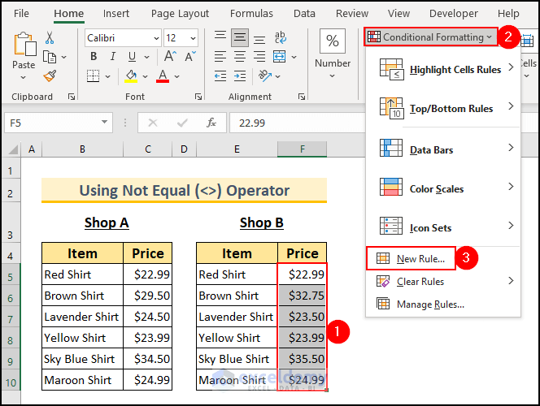Open Data Bars submenu
The height and width of the screenshot is (406, 540).
click(x=443, y=149)
